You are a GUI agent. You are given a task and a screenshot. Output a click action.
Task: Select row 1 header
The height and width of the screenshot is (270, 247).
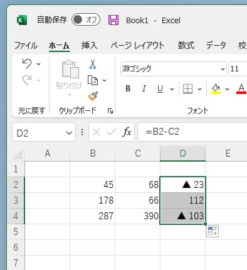(x=16, y=169)
